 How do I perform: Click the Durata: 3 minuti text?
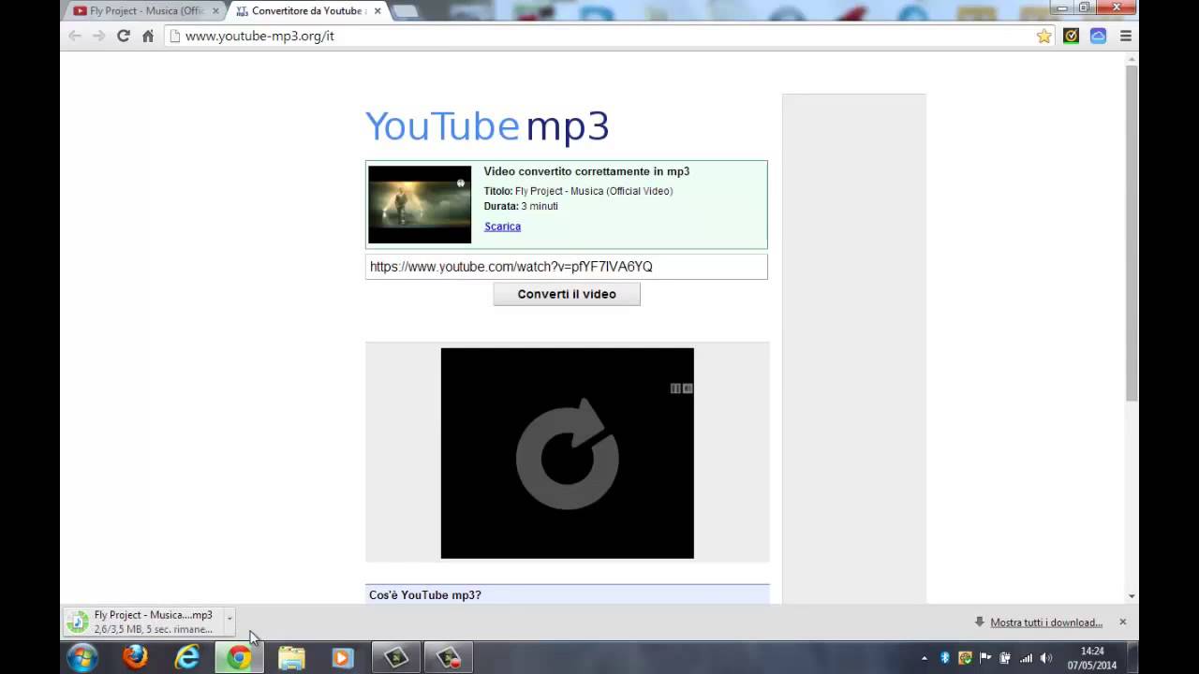521,206
